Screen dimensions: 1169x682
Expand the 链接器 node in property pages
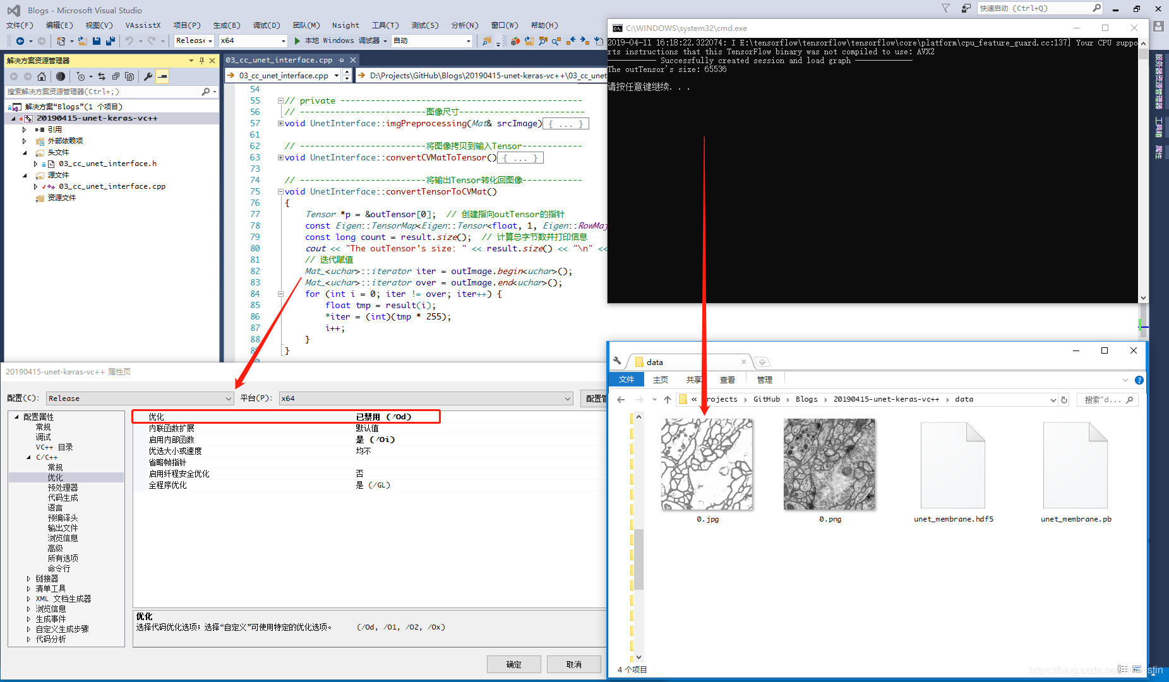[x=28, y=578]
